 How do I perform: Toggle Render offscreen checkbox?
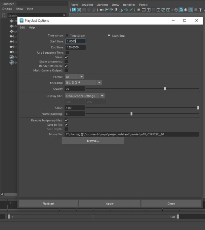(66, 66)
